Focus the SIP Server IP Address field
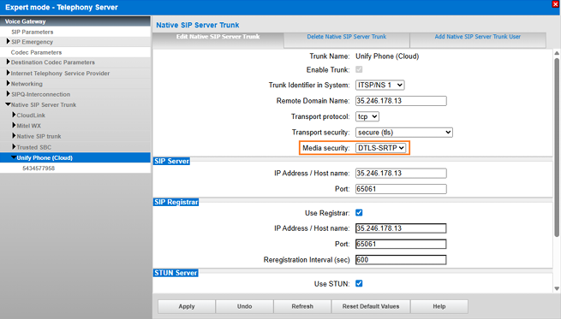The width and height of the screenshot is (561, 319). point(401,174)
